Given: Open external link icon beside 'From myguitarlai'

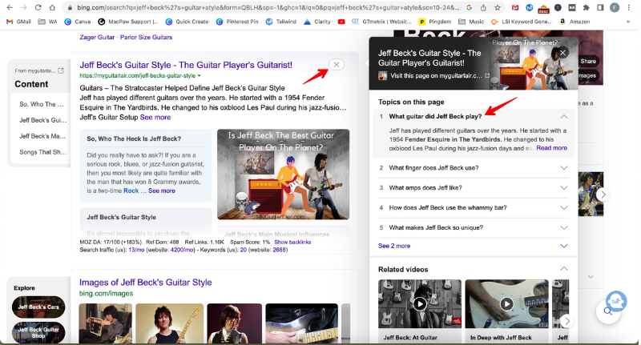Looking at the screenshot, I should coord(61,70).
